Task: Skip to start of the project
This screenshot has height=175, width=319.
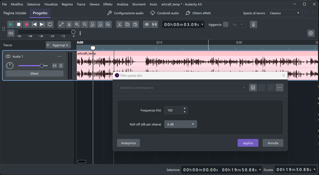Action: (34, 24)
